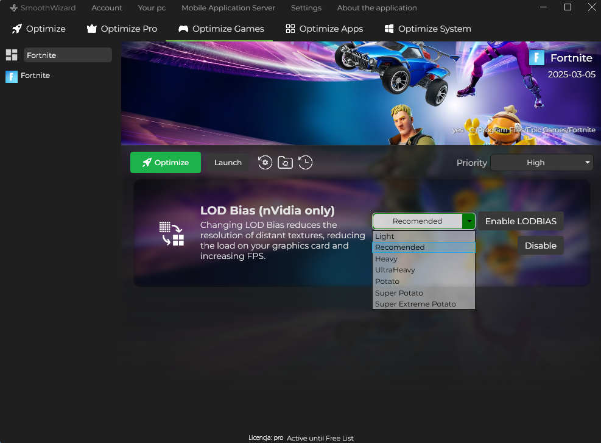Viewport: 601px width, 443px height.
Task: Click the Launch button
Action: [x=228, y=162]
